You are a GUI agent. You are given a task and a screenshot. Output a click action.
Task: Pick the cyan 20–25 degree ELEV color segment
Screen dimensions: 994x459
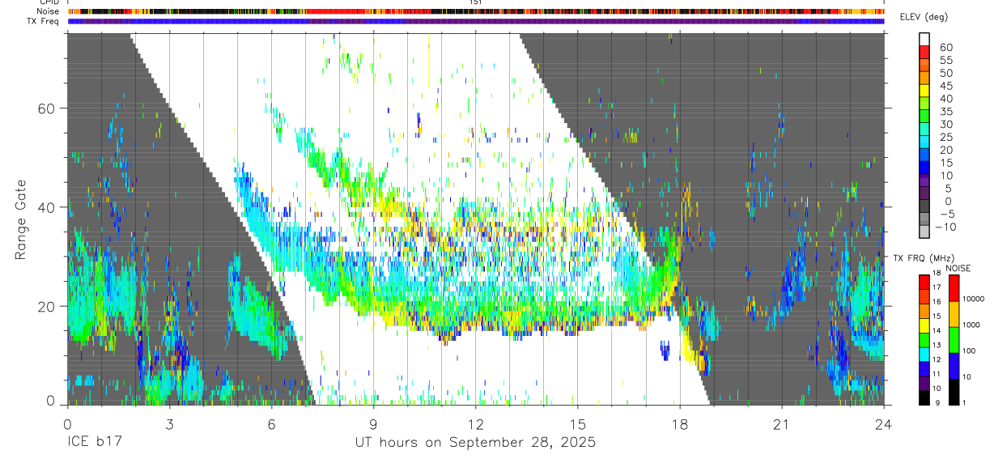pyautogui.click(x=924, y=143)
